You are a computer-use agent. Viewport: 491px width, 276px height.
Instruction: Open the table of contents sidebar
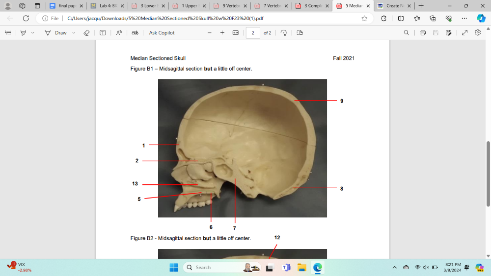(x=8, y=33)
